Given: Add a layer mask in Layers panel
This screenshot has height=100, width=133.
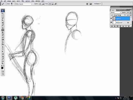Looking at the screenshot, I should click(x=117, y=26).
